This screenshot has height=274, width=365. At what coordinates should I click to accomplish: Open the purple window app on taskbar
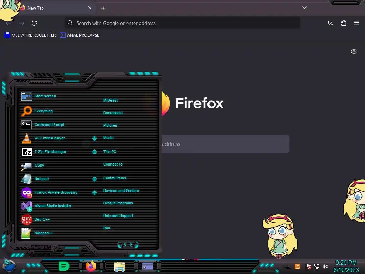pyautogui.click(x=147, y=266)
